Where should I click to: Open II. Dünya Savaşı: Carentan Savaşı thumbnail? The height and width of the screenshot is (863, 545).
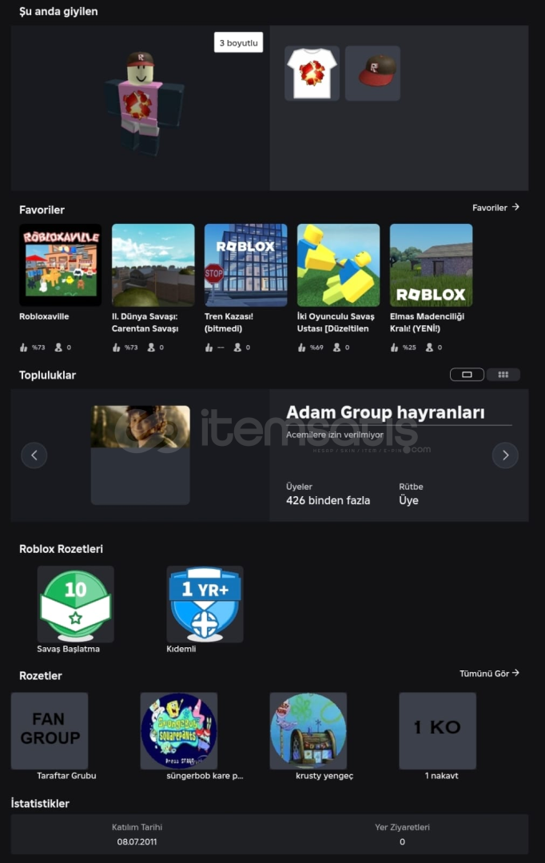[x=153, y=264]
